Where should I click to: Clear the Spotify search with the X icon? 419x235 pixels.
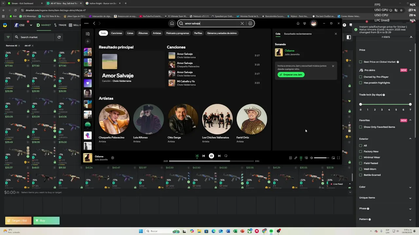242,23
